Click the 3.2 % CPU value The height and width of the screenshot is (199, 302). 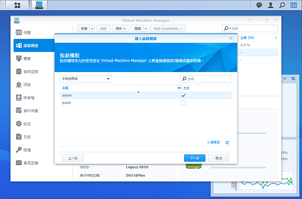[x=245, y=45]
